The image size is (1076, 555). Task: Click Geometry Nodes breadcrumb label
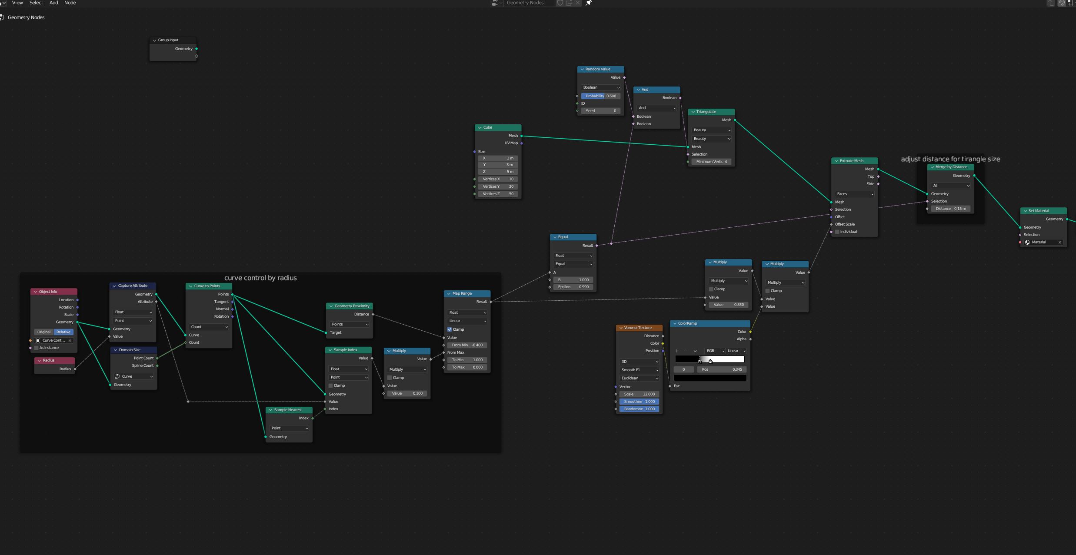(26, 17)
